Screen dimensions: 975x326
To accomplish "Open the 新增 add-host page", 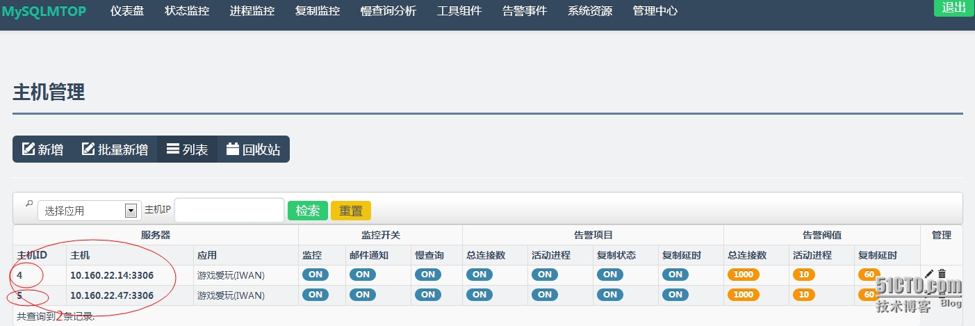I will [43, 149].
